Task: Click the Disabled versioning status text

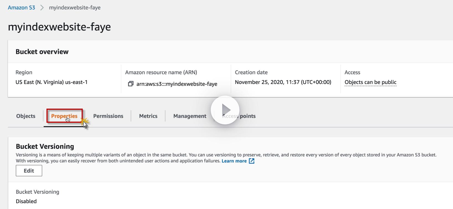Action: click(26, 201)
